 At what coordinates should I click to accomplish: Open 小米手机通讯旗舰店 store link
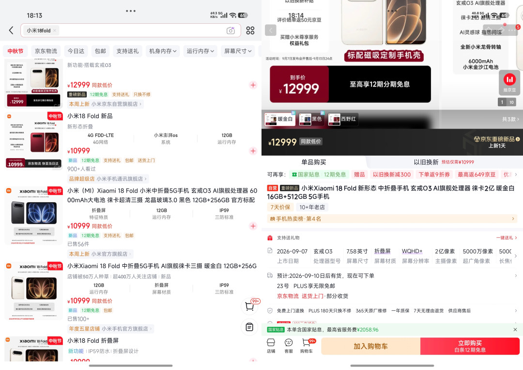coord(108,178)
